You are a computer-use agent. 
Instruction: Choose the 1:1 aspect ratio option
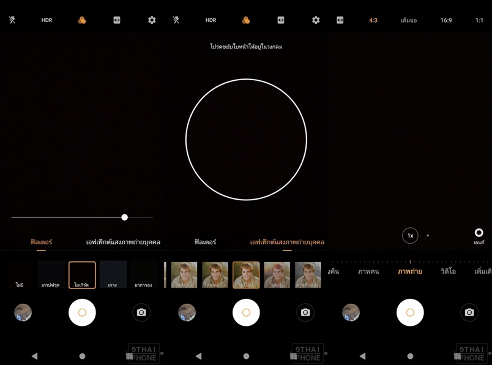click(x=479, y=20)
